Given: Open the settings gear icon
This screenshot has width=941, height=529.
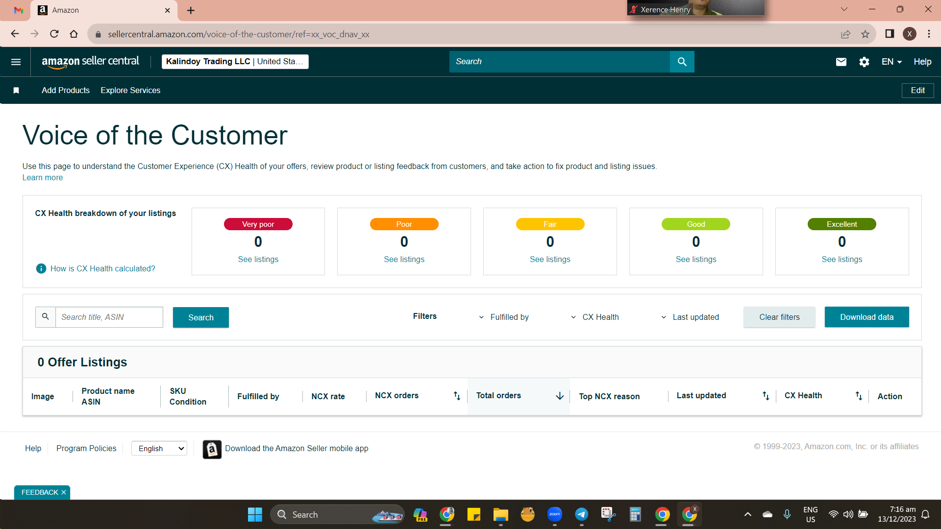Looking at the screenshot, I should pos(864,62).
